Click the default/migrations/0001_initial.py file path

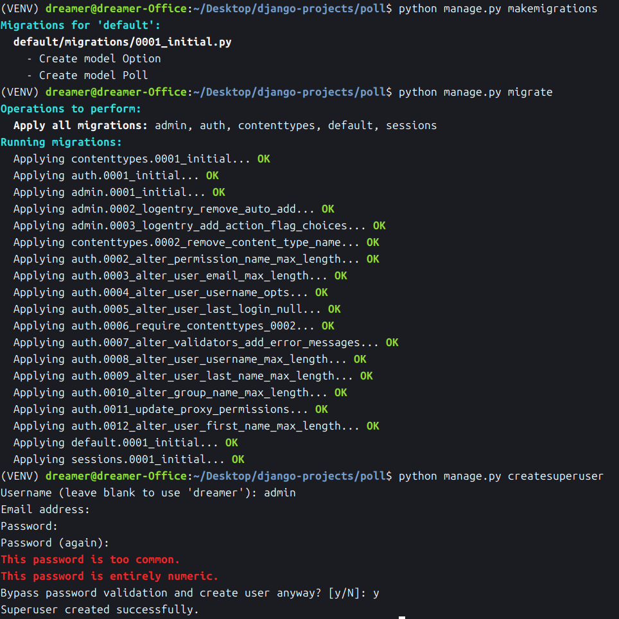(122, 42)
